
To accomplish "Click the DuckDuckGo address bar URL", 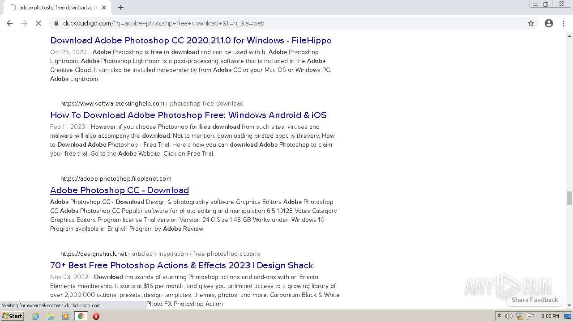I will click(163, 23).
